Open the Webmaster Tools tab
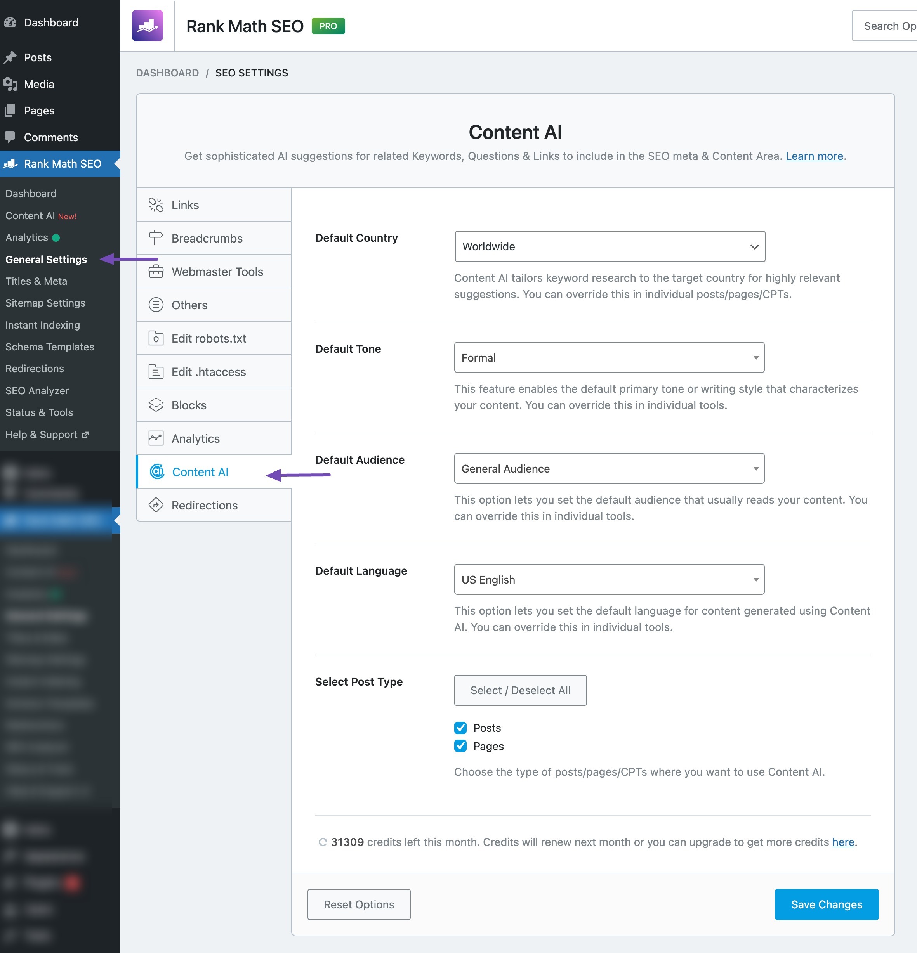917x953 pixels. [x=214, y=271]
